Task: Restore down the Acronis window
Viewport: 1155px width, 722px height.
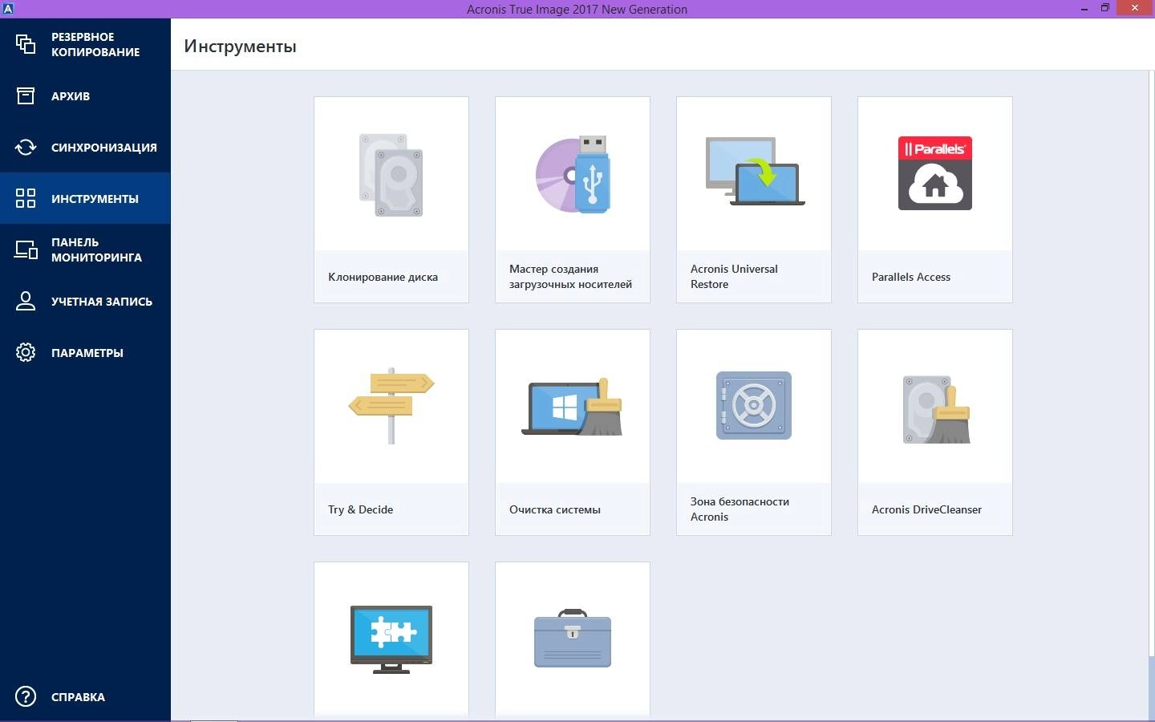Action: click(1105, 9)
